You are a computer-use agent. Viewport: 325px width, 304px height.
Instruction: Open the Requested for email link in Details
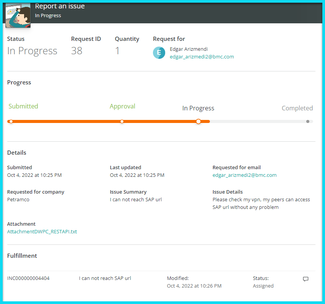coord(244,175)
